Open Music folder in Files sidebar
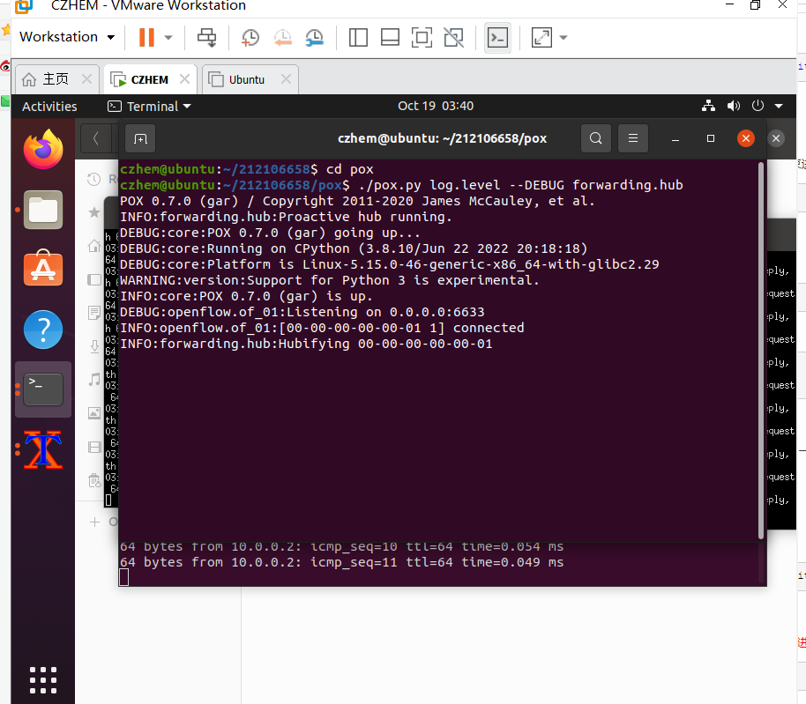 point(94,379)
